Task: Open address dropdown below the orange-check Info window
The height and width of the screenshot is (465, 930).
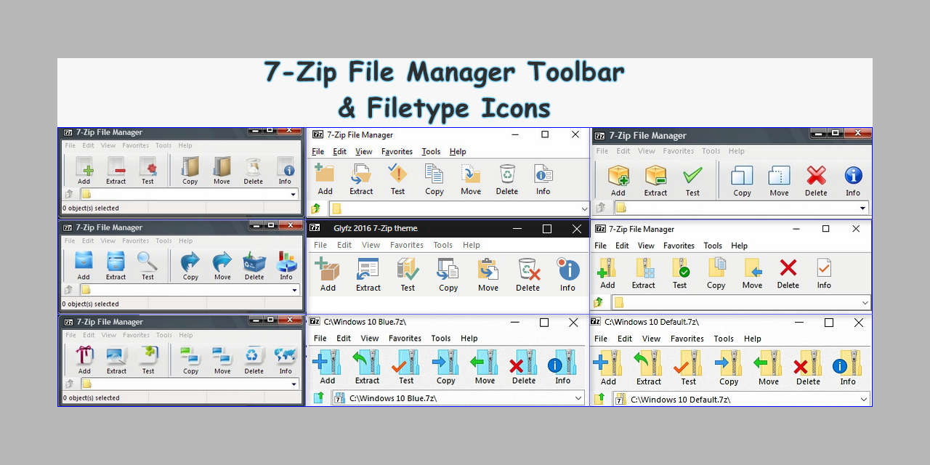Action: pyautogui.click(x=865, y=302)
